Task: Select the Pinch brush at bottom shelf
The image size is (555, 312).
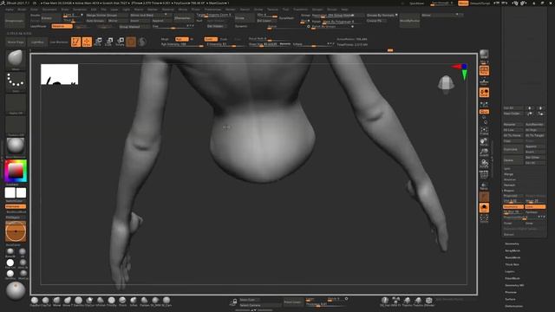Action: coord(122,301)
